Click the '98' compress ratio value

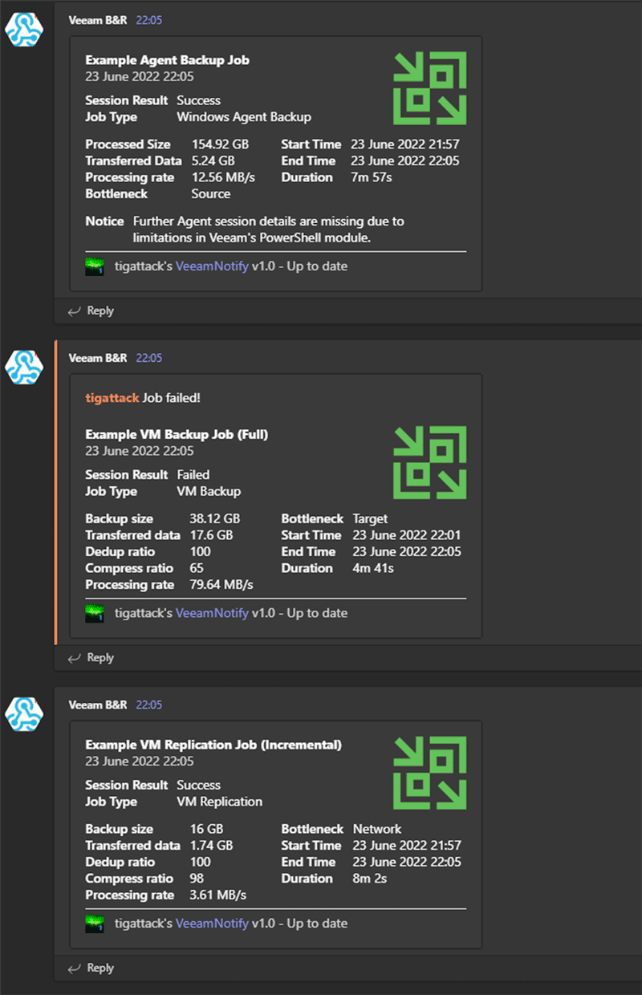(197, 879)
